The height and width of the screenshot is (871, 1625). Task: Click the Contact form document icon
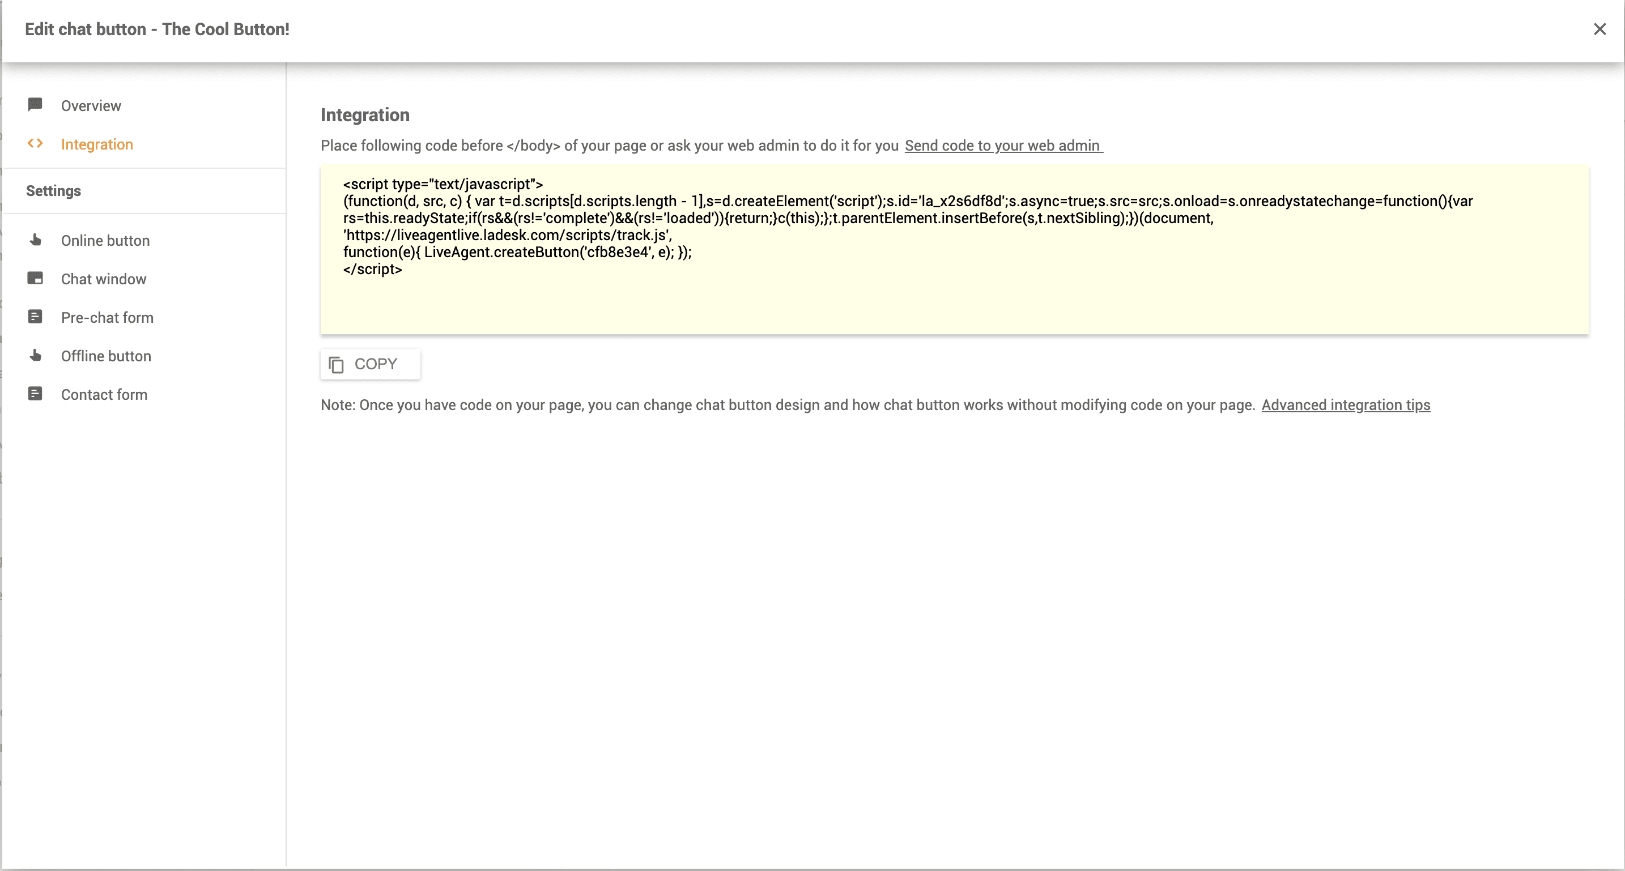pos(35,394)
